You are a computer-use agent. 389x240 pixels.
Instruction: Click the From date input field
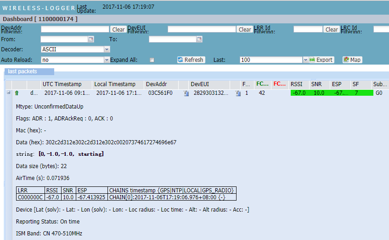(64, 39)
